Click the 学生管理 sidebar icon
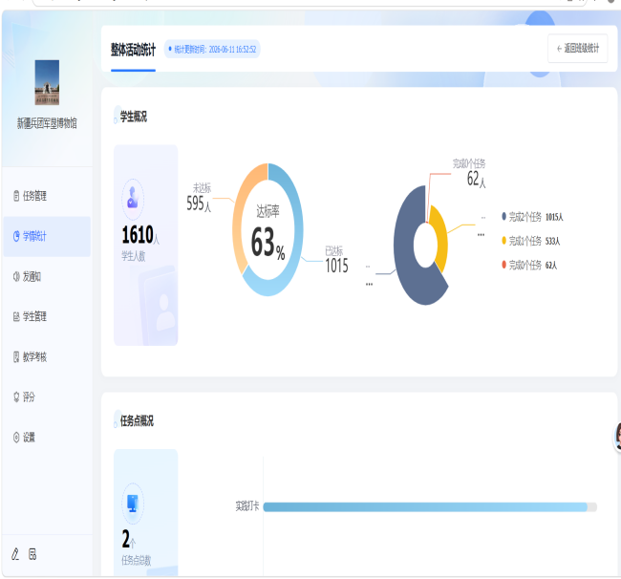Screen dimensions: 621x579 tap(16, 316)
